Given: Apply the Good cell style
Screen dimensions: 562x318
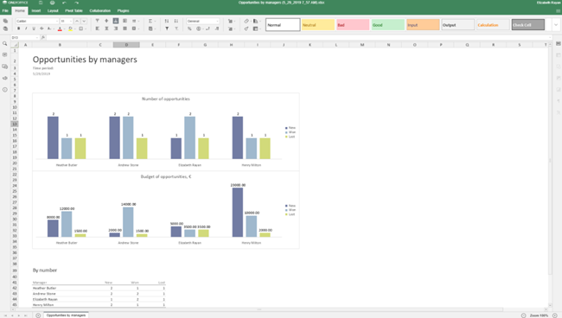Looking at the screenshot, I should (x=388, y=25).
